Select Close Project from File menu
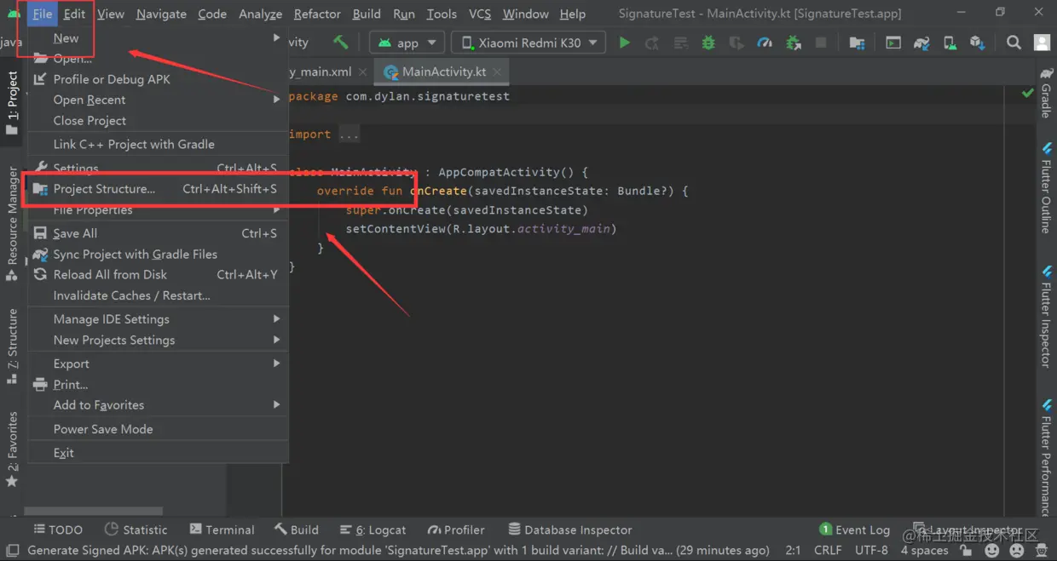This screenshot has width=1057, height=561. [x=158, y=121]
